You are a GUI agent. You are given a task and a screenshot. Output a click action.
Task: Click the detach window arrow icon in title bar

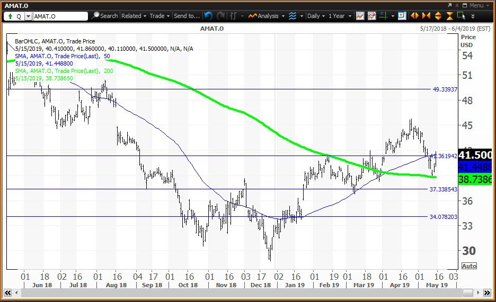pyautogui.click(x=450, y=5)
